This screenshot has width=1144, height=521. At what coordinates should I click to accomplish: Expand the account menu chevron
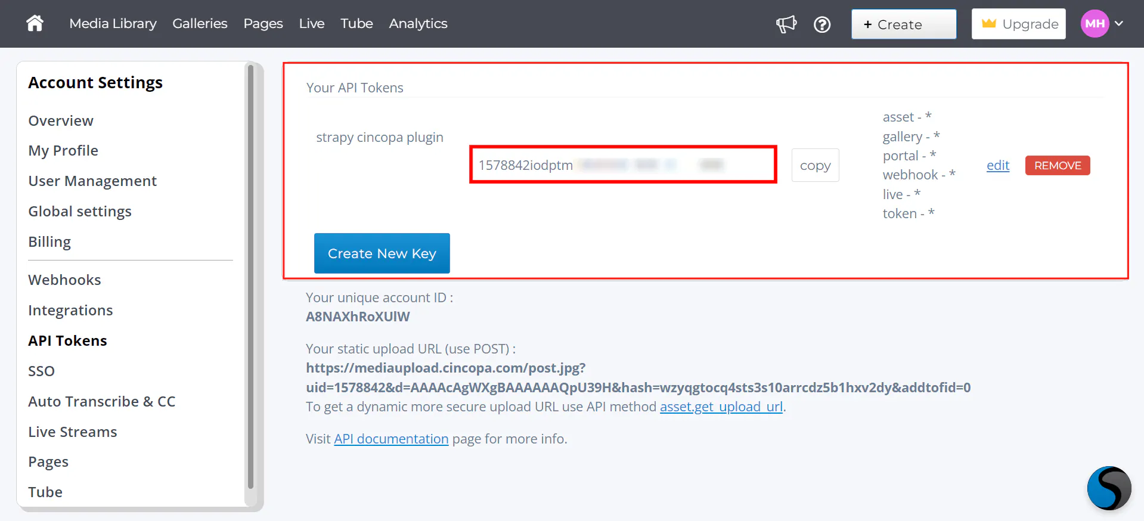pos(1119,24)
